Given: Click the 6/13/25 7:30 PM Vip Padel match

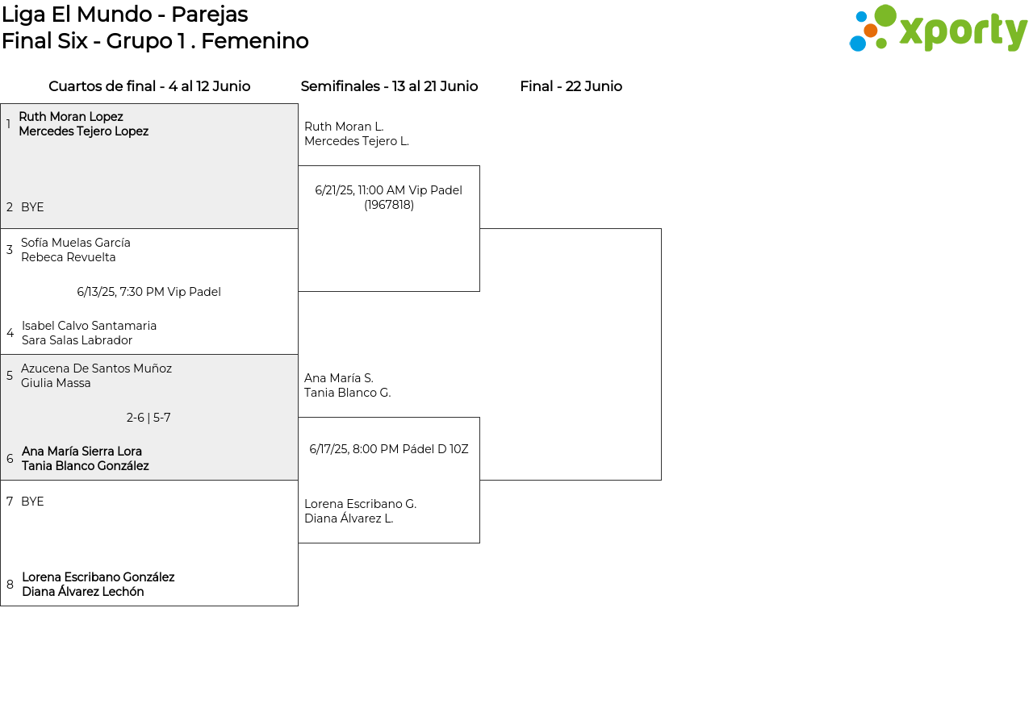Looking at the screenshot, I should coord(148,292).
